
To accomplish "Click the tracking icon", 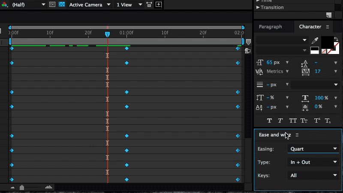I will click(x=306, y=72).
